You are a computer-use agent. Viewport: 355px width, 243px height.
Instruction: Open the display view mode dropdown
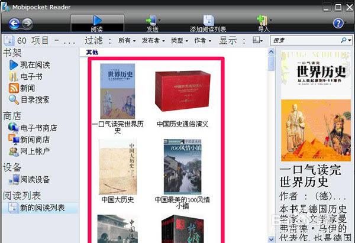257,40
